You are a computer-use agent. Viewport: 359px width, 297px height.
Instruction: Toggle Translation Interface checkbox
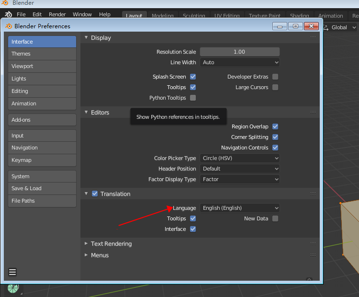point(193,229)
